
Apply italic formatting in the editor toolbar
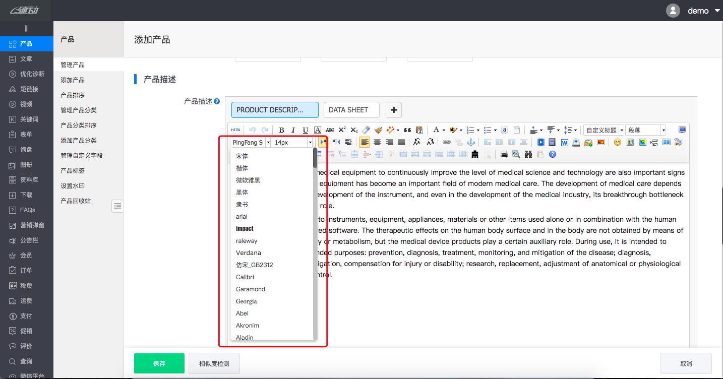coord(293,130)
